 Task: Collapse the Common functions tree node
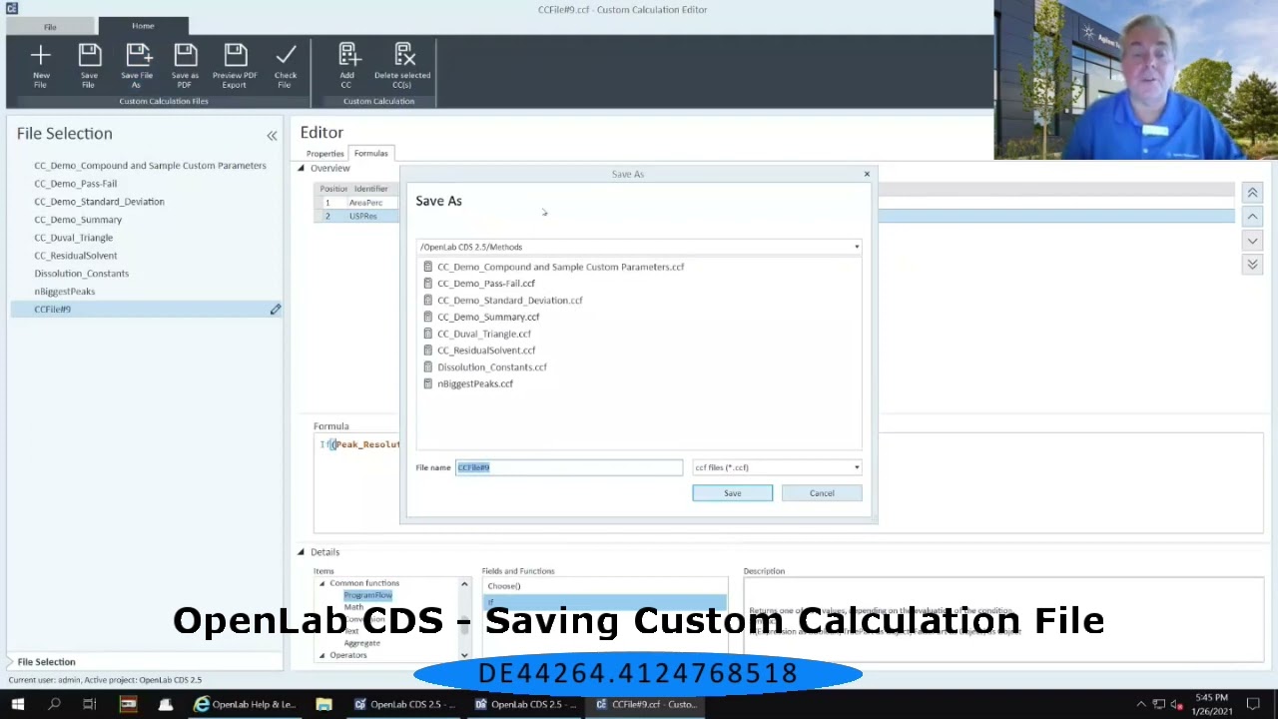(x=321, y=583)
